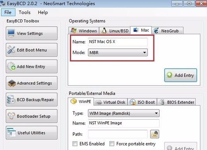Click the Add Entry button for Mac

tap(181, 75)
